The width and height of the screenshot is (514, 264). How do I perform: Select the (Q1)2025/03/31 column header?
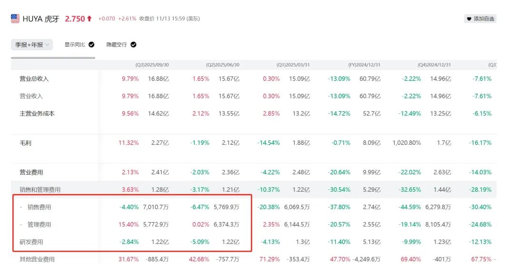[x=293, y=65]
